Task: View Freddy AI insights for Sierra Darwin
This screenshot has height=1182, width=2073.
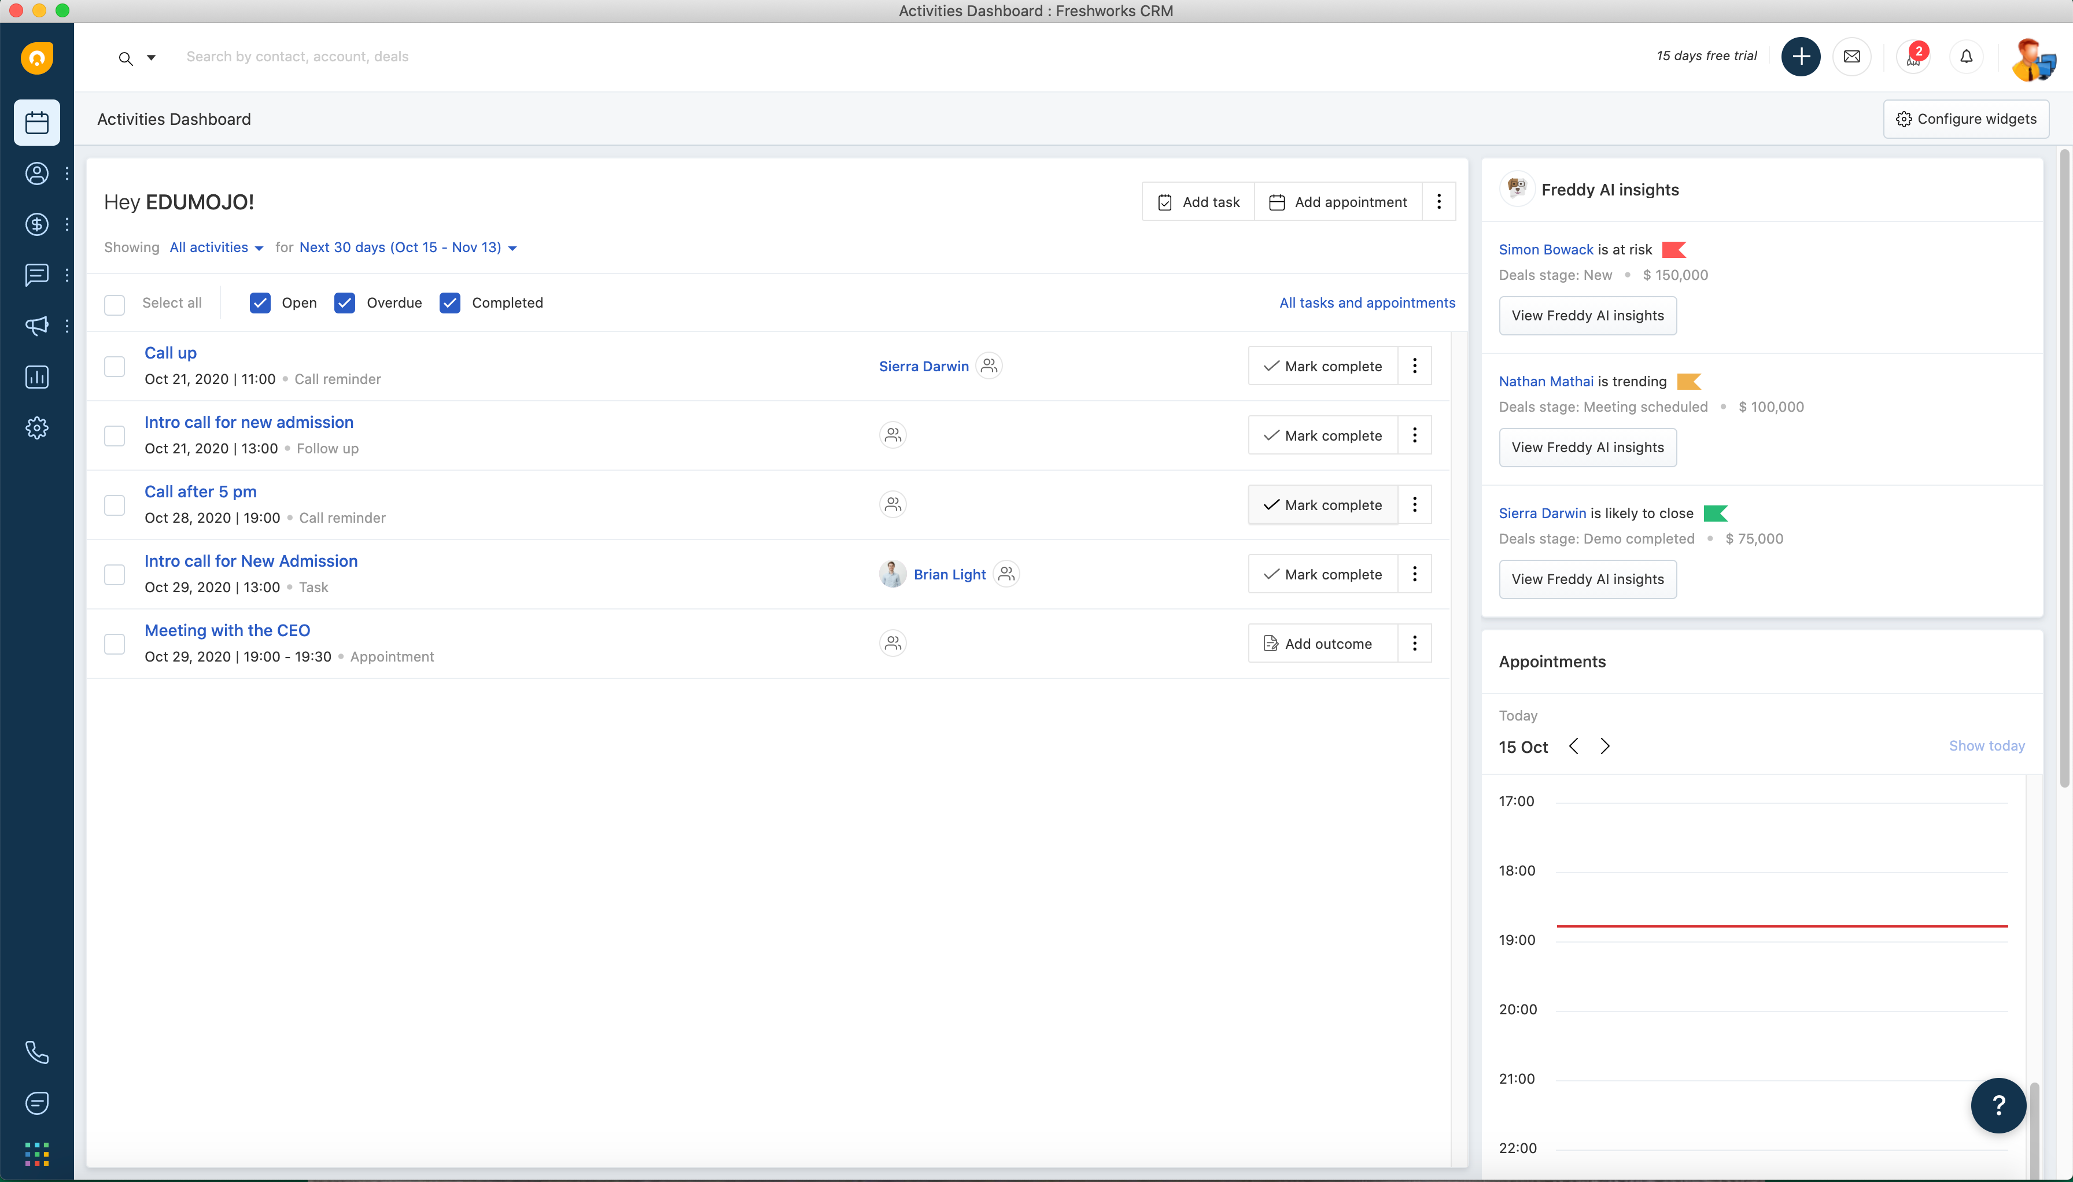Action: point(1588,578)
